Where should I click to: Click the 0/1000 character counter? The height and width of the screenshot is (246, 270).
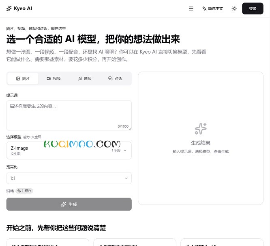coord(123,126)
